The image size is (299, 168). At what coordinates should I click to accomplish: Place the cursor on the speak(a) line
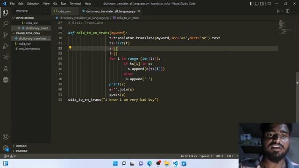(117, 94)
